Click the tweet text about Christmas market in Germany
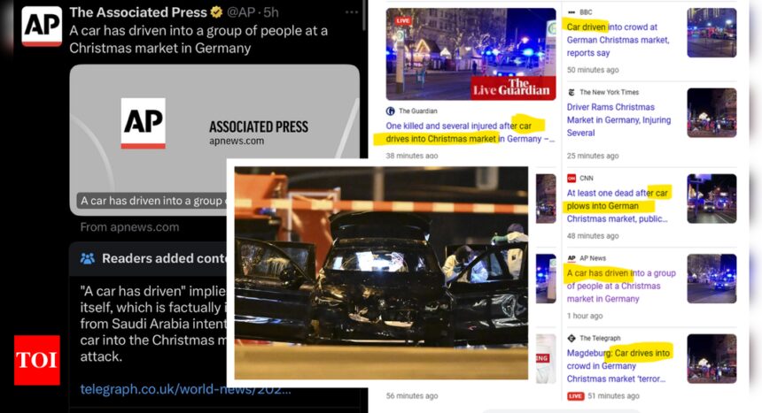Image resolution: width=762 pixels, height=413 pixels. 198,39
